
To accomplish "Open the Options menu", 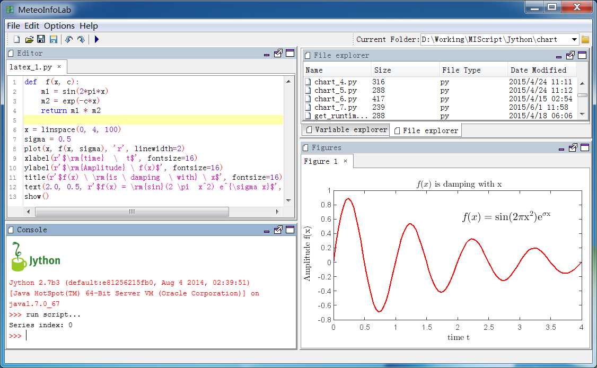I will click(x=59, y=25).
